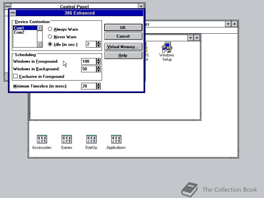Click the Windows in Background input field
The height and width of the screenshot is (198, 264).
click(x=89, y=69)
